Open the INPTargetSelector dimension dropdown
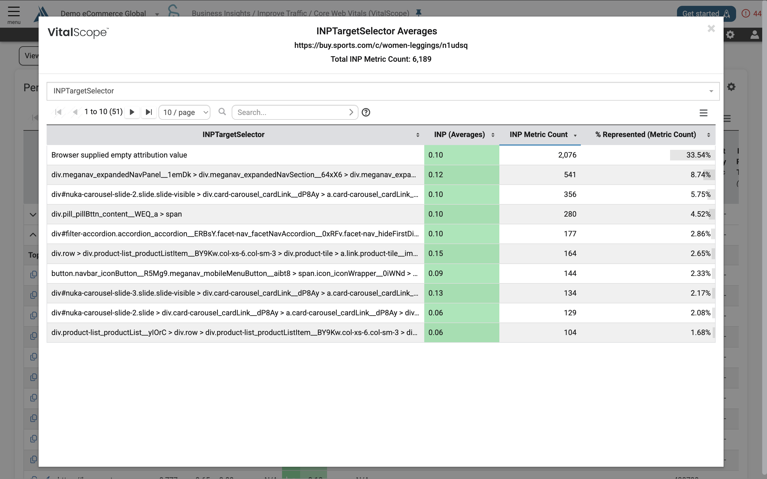This screenshot has height=479, width=767. (383, 91)
